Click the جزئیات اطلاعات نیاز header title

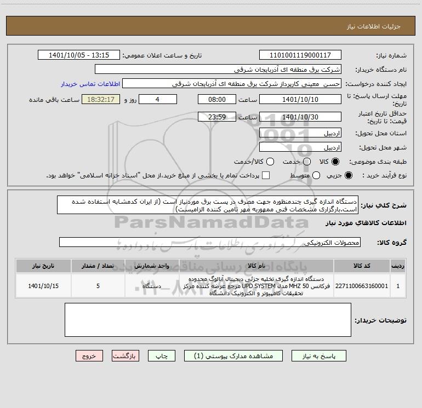(373, 26)
